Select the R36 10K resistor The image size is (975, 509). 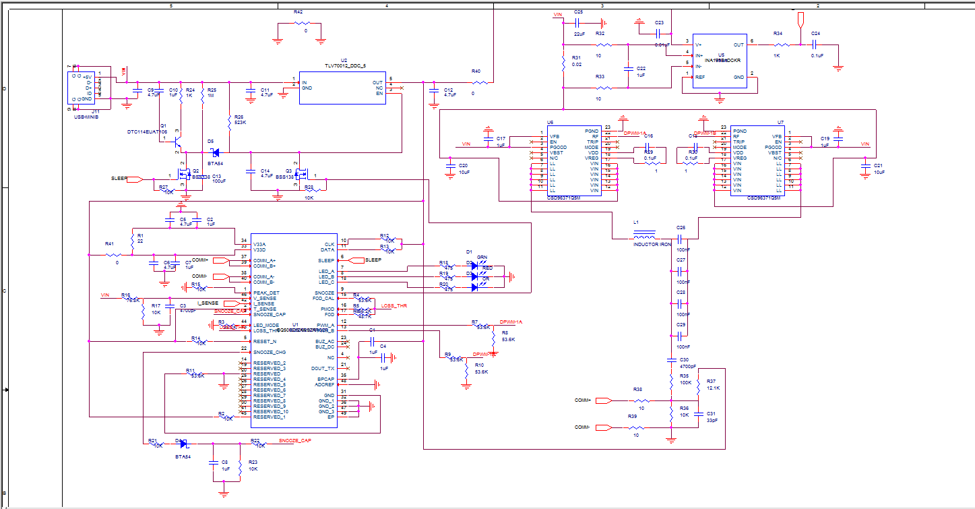(672, 415)
